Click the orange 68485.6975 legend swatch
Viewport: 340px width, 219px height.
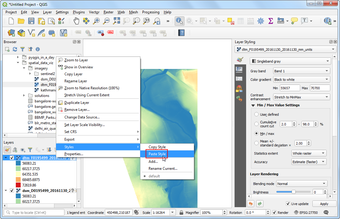[x=18, y=180]
